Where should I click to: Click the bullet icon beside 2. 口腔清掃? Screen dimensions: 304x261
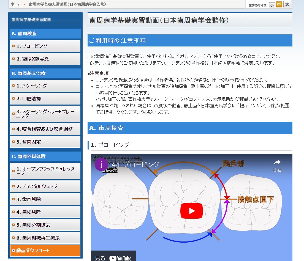(x=13, y=98)
